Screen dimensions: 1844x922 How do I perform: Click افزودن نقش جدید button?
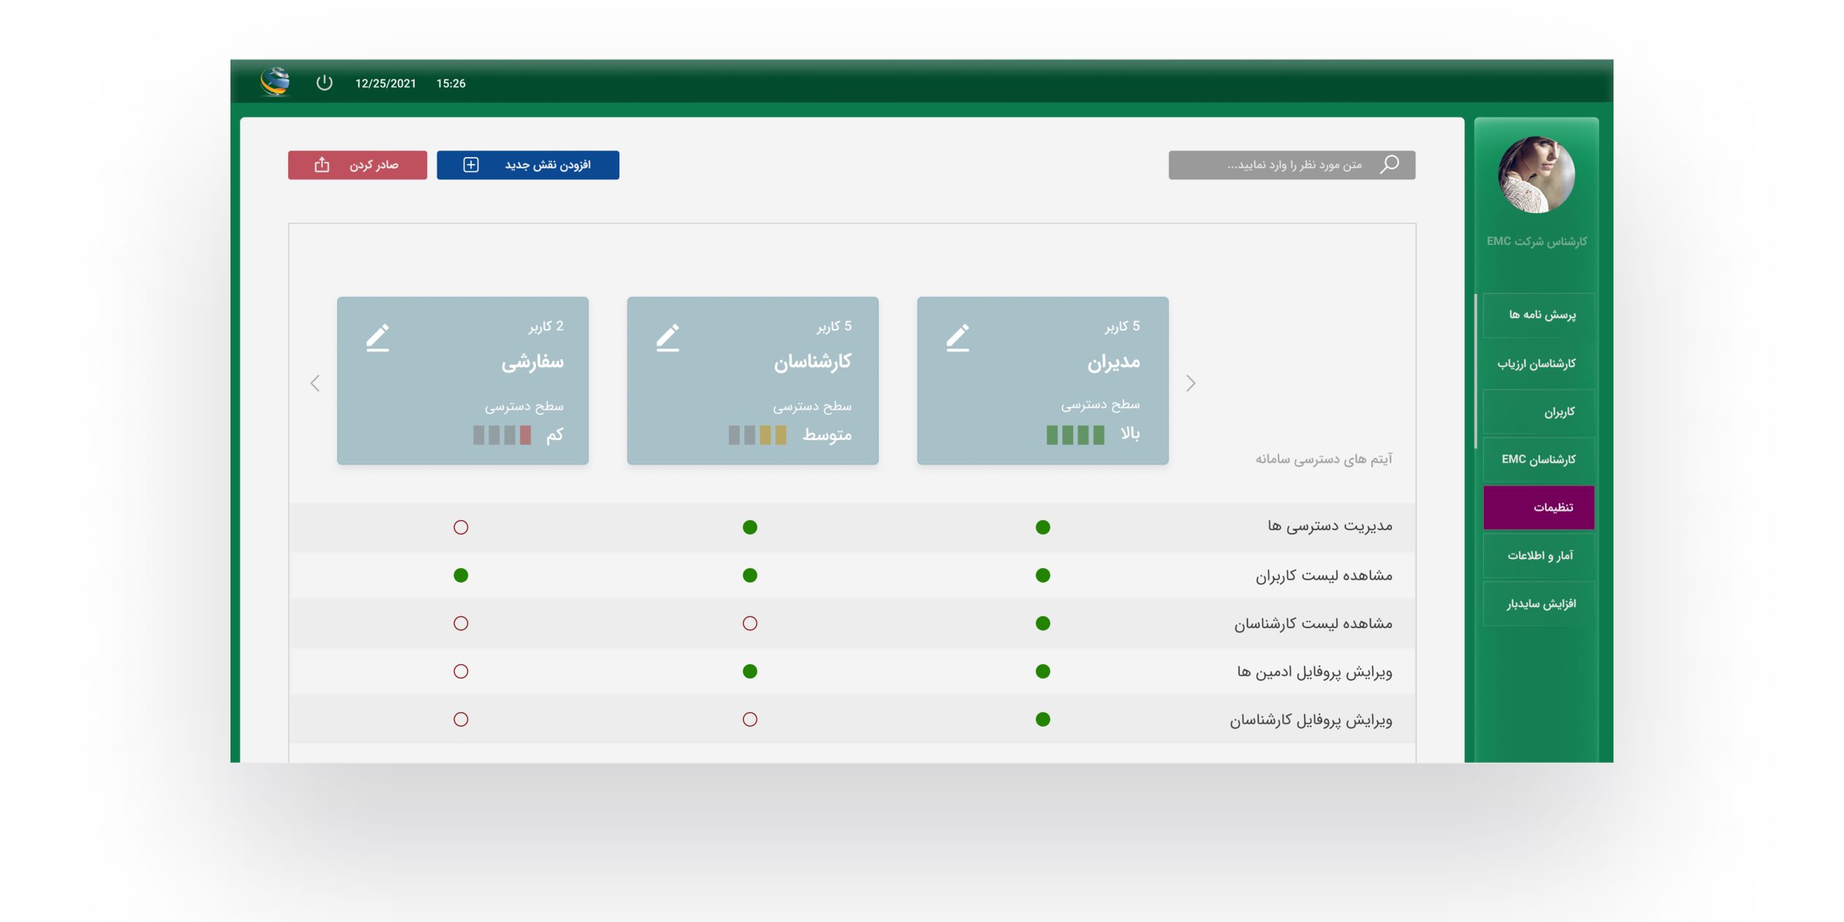(x=547, y=165)
